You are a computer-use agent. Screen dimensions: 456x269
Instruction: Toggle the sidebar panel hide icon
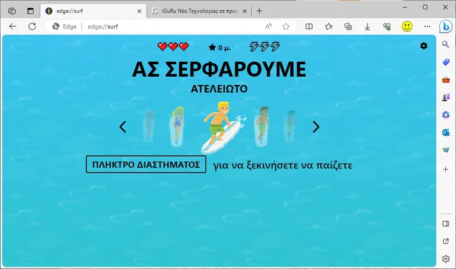[445, 223]
